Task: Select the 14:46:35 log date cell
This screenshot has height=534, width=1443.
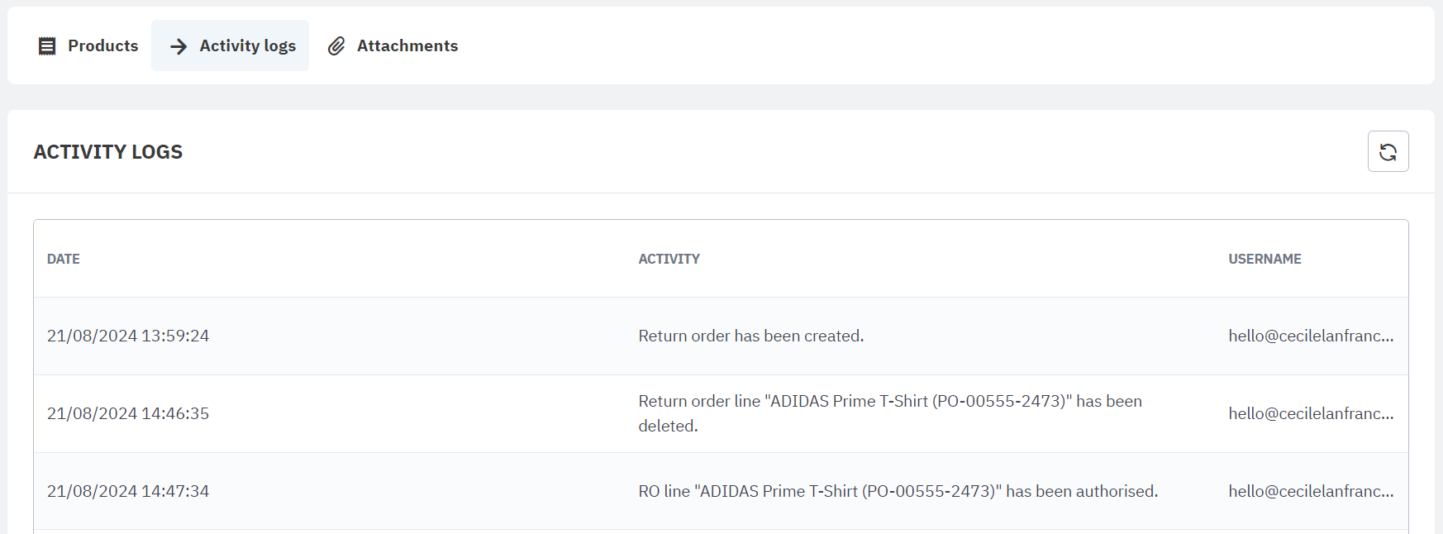Action: click(128, 413)
